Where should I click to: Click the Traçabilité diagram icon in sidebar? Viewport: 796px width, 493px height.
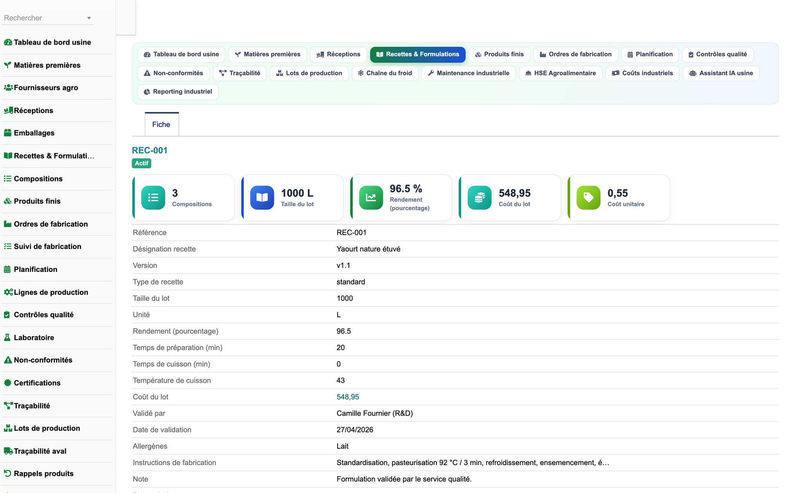[x=8, y=406]
